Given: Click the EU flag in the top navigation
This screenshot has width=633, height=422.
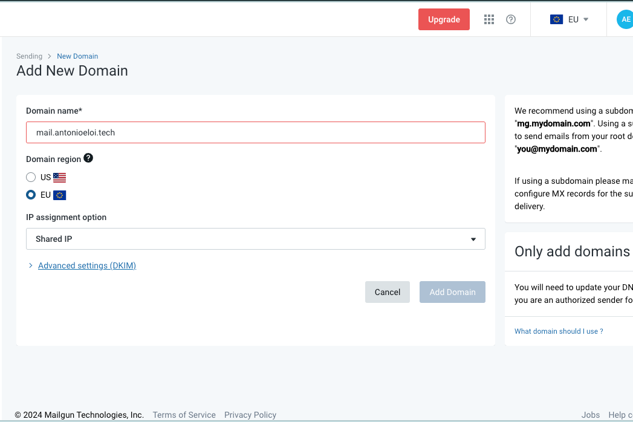Looking at the screenshot, I should (x=556, y=19).
